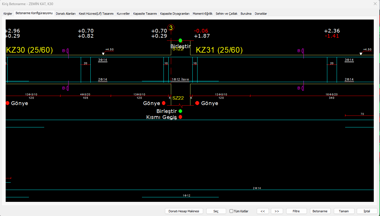Open the Sehim ve Çatlak tab
The image size is (380, 216).
(x=226, y=14)
